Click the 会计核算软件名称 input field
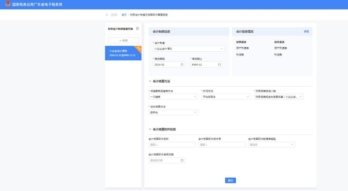The height and width of the screenshot is (191, 348). coord(172,145)
